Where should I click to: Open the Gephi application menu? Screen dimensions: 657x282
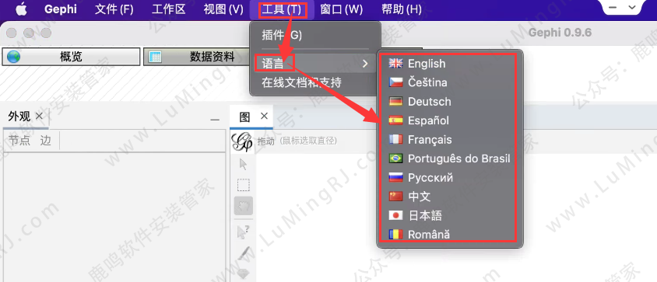tap(61, 9)
